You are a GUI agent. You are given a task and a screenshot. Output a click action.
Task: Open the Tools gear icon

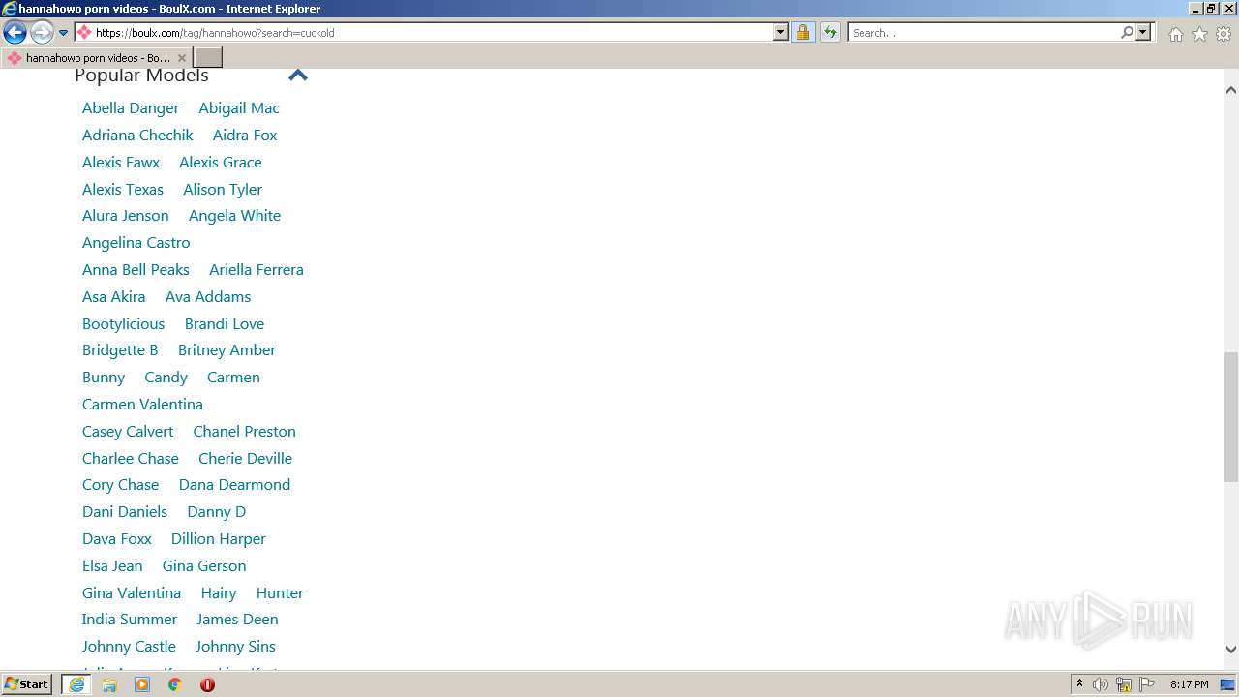1224,34
